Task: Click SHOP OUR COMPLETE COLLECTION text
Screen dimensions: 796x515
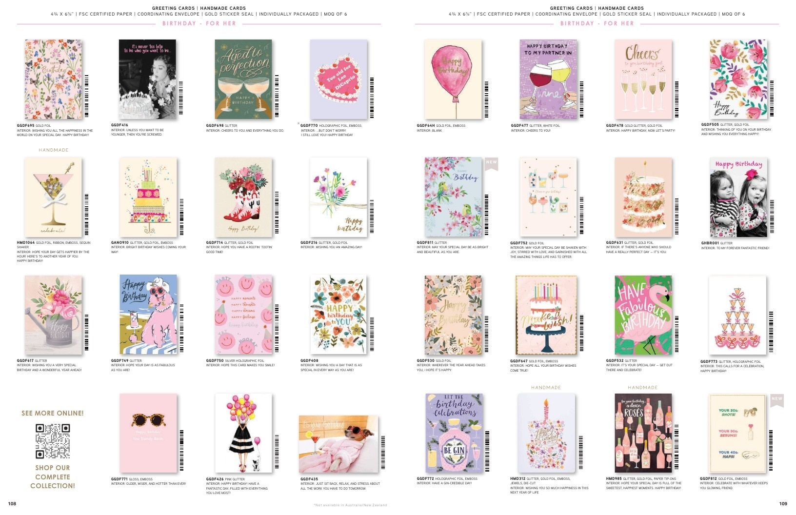Action: 53,477
